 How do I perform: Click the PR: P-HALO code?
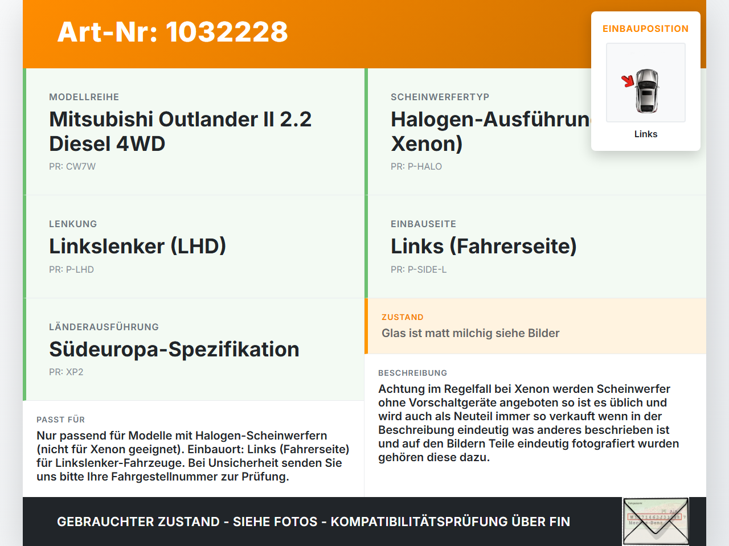coord(416,166)
